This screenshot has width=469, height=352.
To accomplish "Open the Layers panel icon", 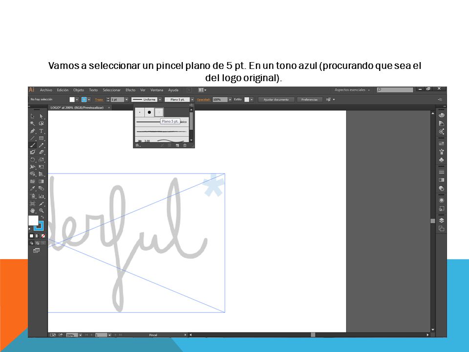I will pyautogui.click(x=441, y=220).
